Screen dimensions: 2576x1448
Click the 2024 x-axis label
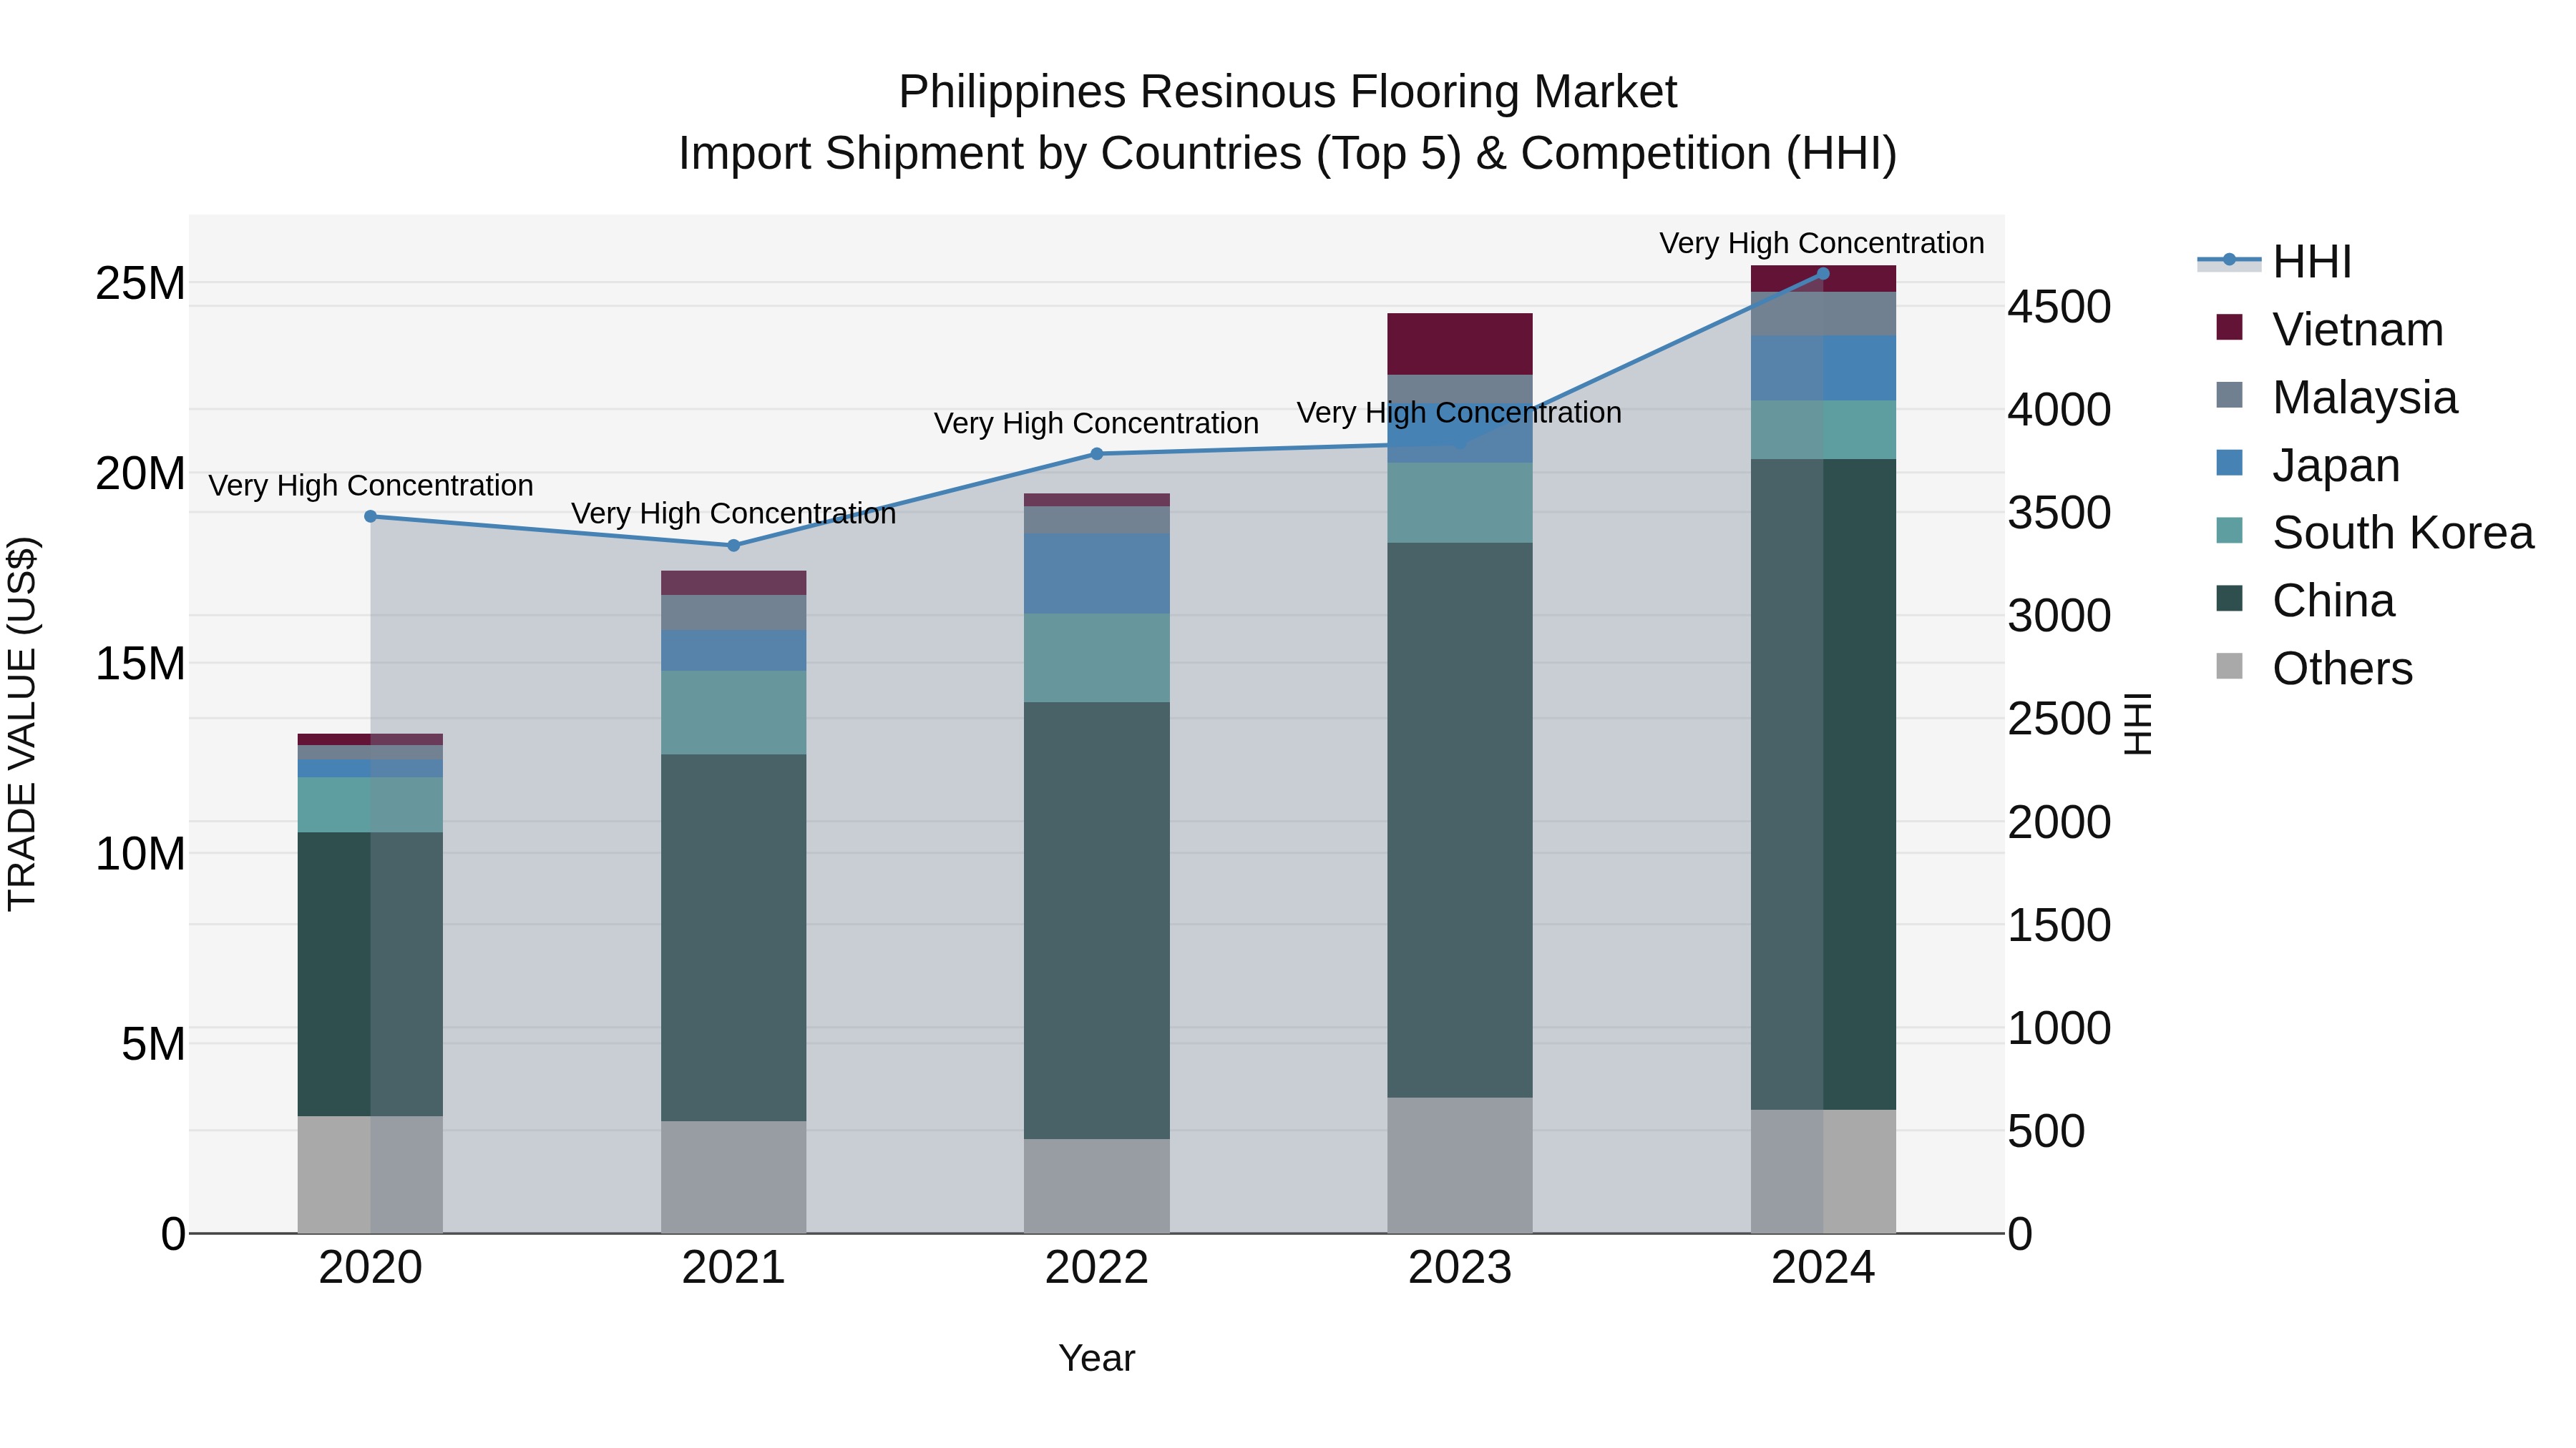tap(1822, 1268)
